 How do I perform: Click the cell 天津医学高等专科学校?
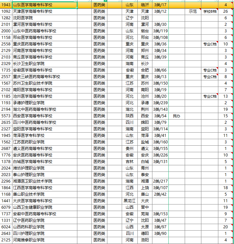coord(45,11)
